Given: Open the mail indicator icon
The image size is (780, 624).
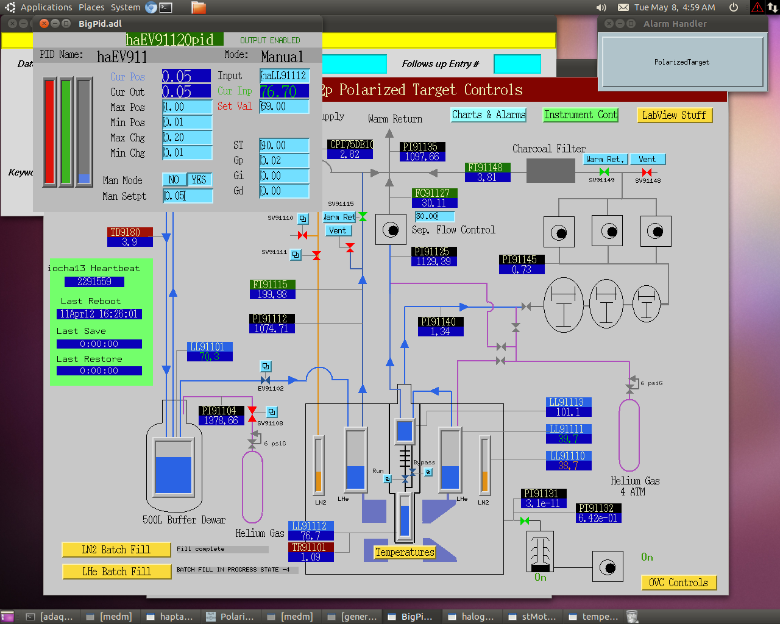Looking at the screenshot, I should pyautogui.click(x=623, y=7).
